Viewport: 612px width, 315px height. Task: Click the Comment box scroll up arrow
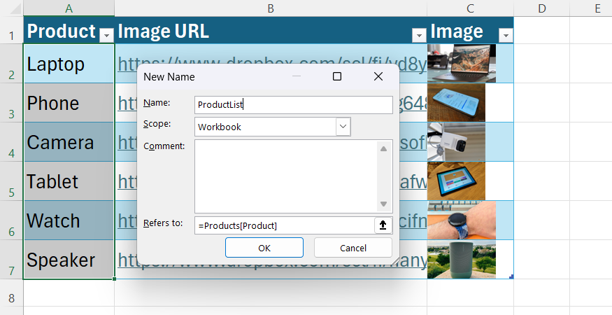click(x=384, y=148)
